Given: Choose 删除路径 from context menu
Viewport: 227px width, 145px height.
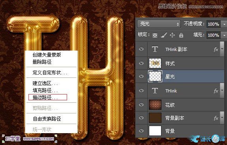Looking at the screenshot, I should click(x=42, y=62).
